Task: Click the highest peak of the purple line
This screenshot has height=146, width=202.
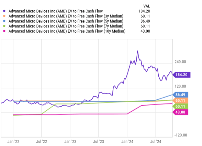Action: point(137,51)
